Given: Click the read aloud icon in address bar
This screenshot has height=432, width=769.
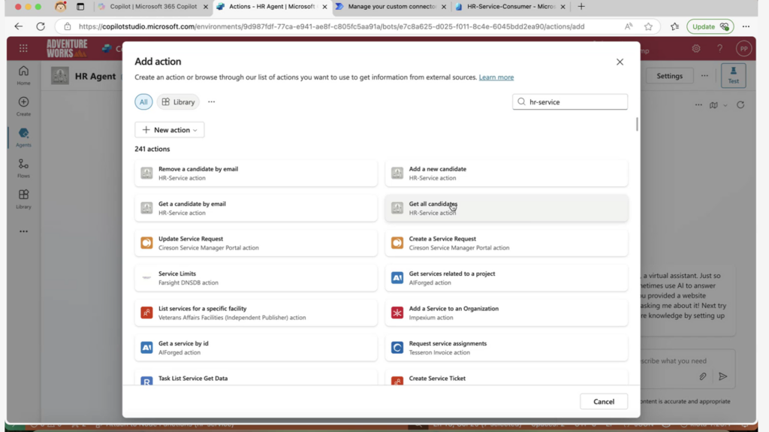Looking at the screenshot, I should tap(629, 26).
